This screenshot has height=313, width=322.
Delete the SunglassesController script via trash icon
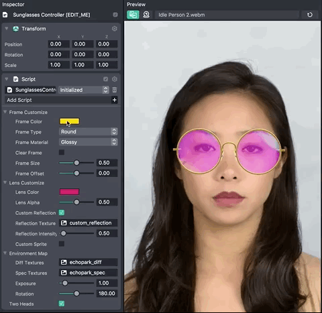click(115, 90)
